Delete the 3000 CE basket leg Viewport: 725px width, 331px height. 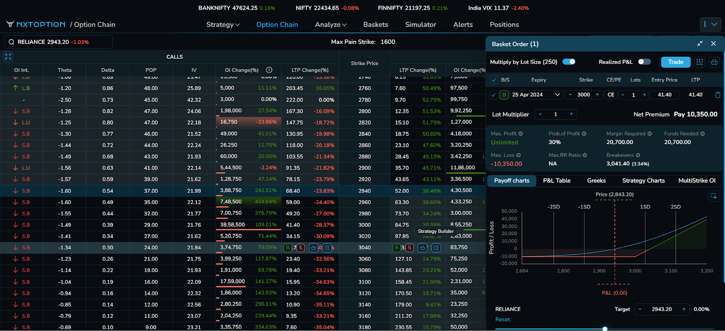click(718, 95)
